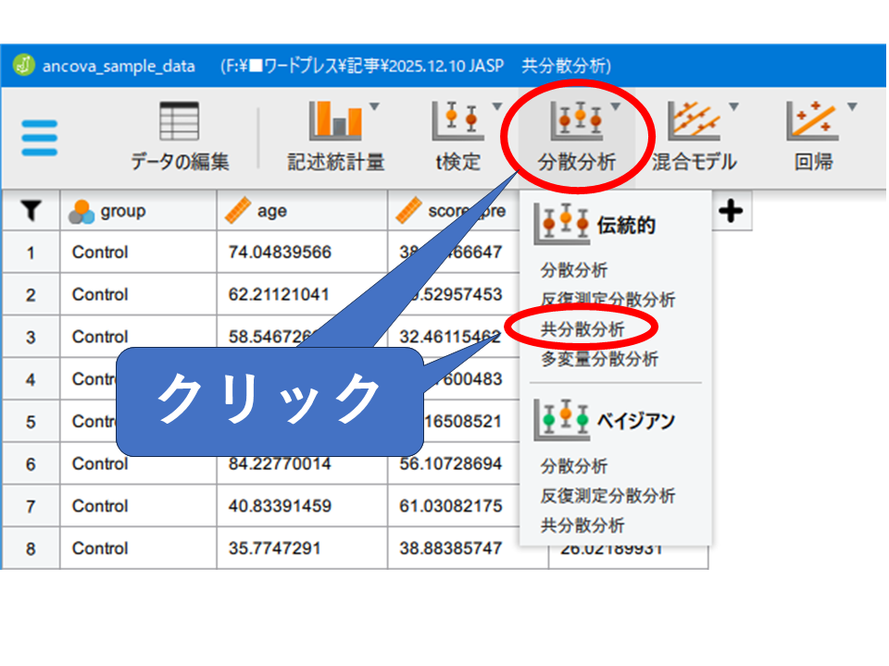Open the hamburger main menu
The width and height of the screenshot is (889, 666).
pos(39,139)
